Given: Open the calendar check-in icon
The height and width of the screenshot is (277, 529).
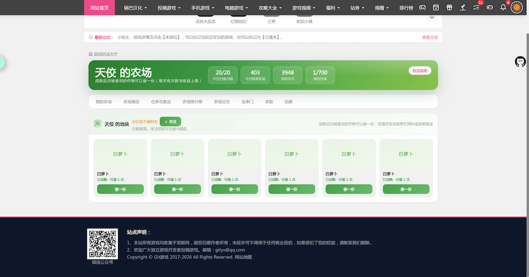Looking at the screenshot, I should pos(436,7).
